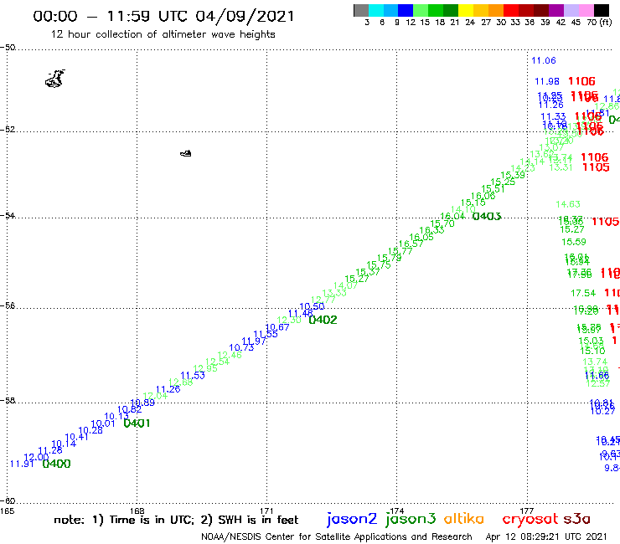The width and height of the screenshot is (620, 544).
Task: Click the wave height value 14.07
Action: point(345,285)
